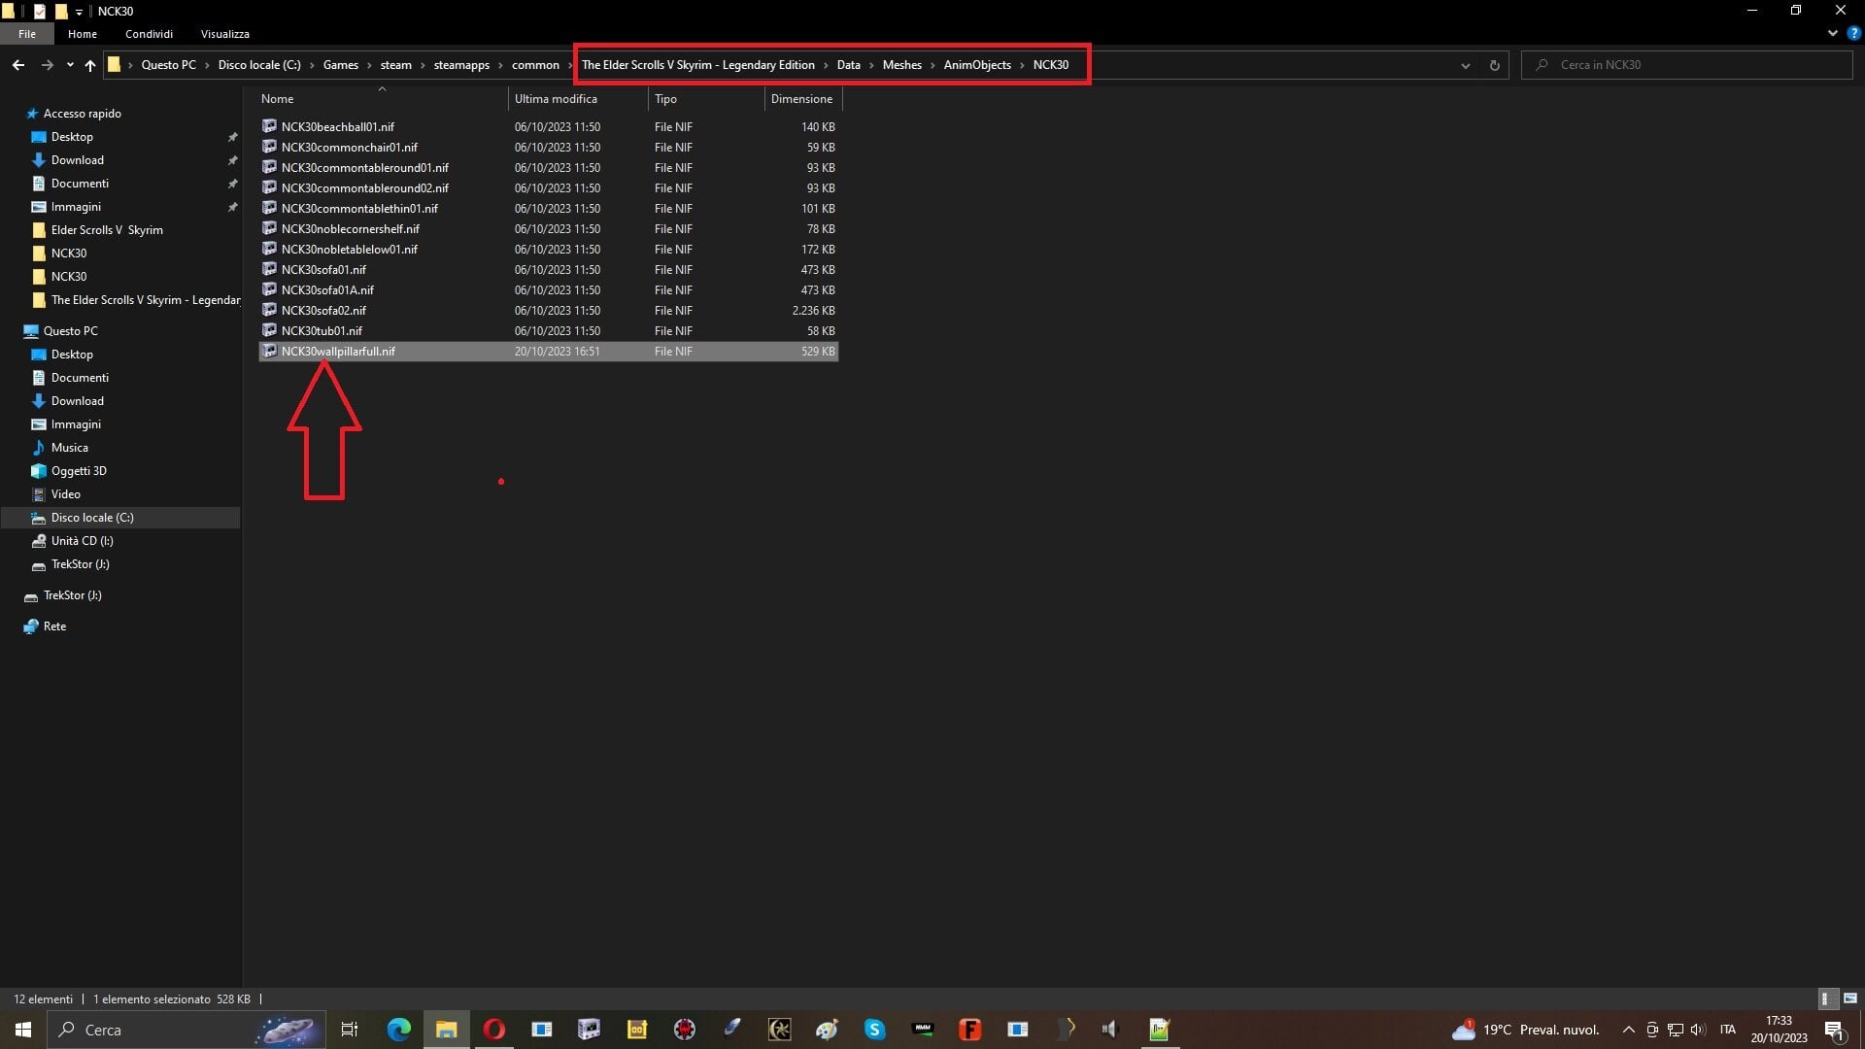Click taskbar Cerca search box

point(186,1030)
